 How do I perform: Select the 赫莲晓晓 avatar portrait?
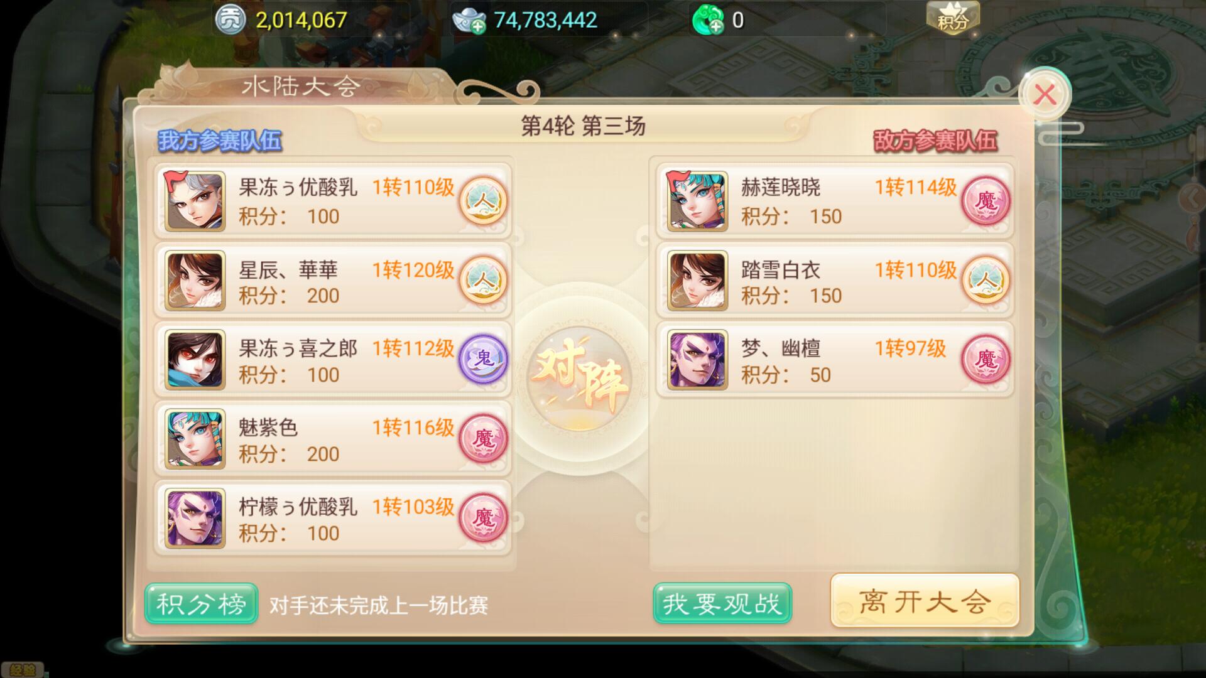[x=697, y=201]
